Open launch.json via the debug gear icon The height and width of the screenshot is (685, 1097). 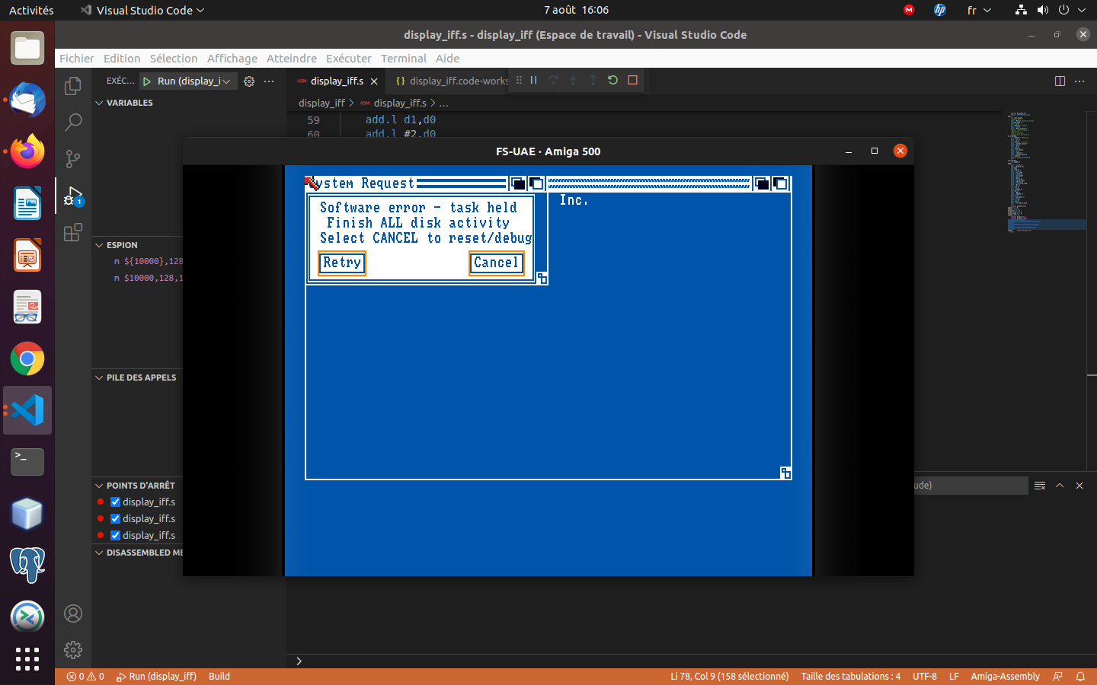(249, 81)
